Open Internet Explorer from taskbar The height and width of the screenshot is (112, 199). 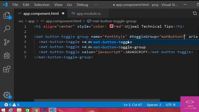(x=11, y=110)
